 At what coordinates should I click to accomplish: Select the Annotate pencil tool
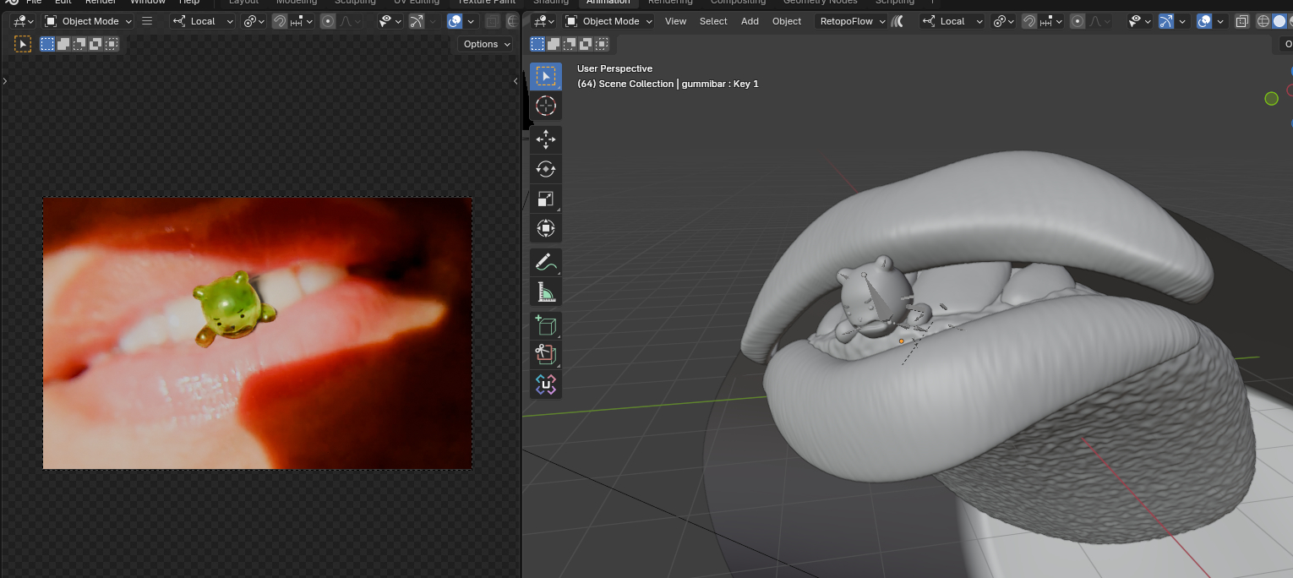point(546,263)
